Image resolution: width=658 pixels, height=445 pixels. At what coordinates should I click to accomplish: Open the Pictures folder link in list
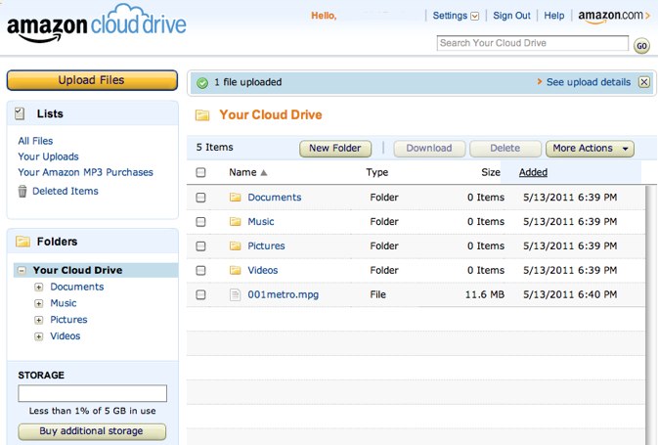(x=266, y=245)
